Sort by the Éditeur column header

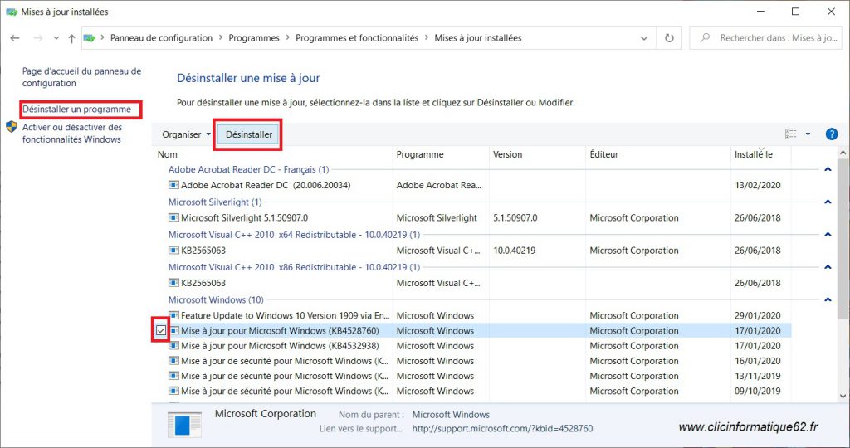coord(658,154)
